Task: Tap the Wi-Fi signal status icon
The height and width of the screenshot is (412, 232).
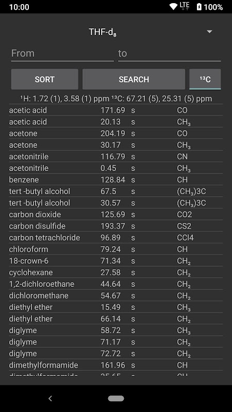Action: tap(173, 7)
